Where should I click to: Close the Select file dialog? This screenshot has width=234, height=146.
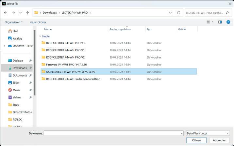(230, 4)
